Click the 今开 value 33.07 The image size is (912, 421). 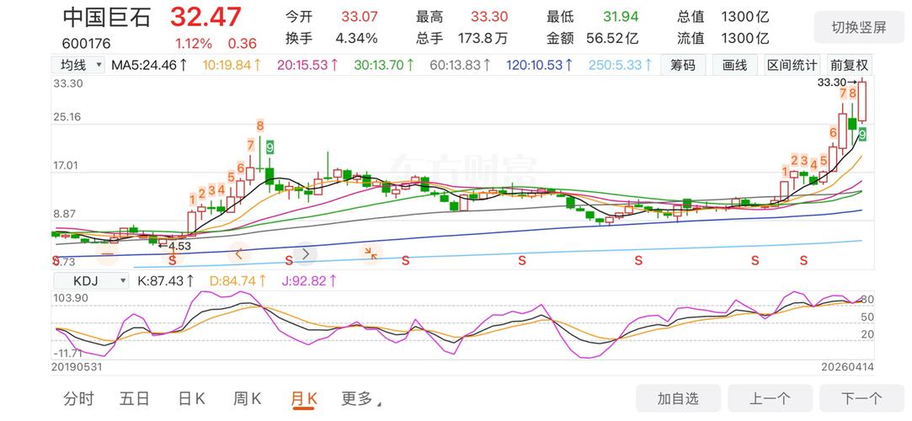[x=359, y=17]
